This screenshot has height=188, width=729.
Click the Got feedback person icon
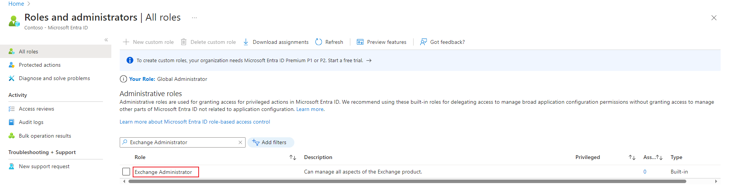point(423,42)
